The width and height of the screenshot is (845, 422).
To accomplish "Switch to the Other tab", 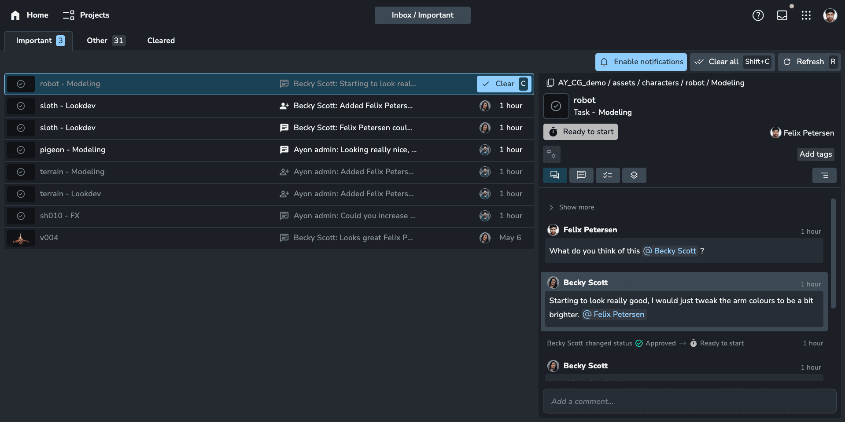I will point(106,40).
